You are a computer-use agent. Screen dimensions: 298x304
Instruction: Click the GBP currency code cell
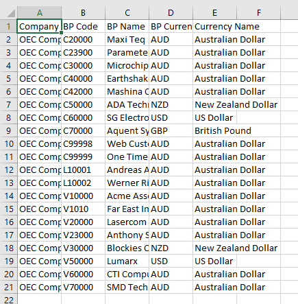(x=171, y=131)
